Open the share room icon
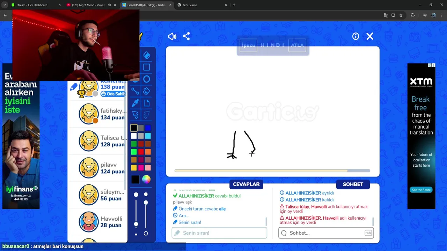 186,36
